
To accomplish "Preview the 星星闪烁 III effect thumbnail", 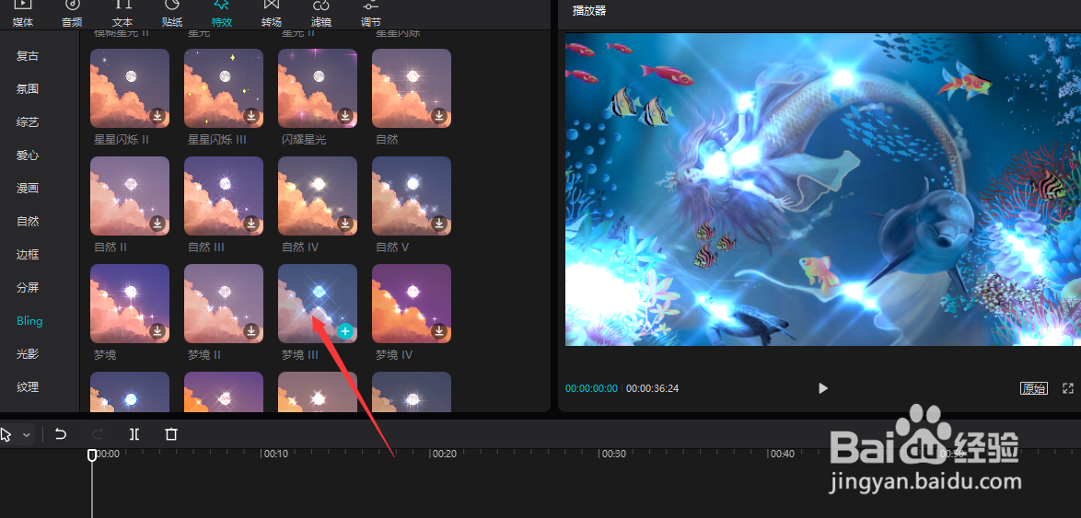I will (224, 88).
